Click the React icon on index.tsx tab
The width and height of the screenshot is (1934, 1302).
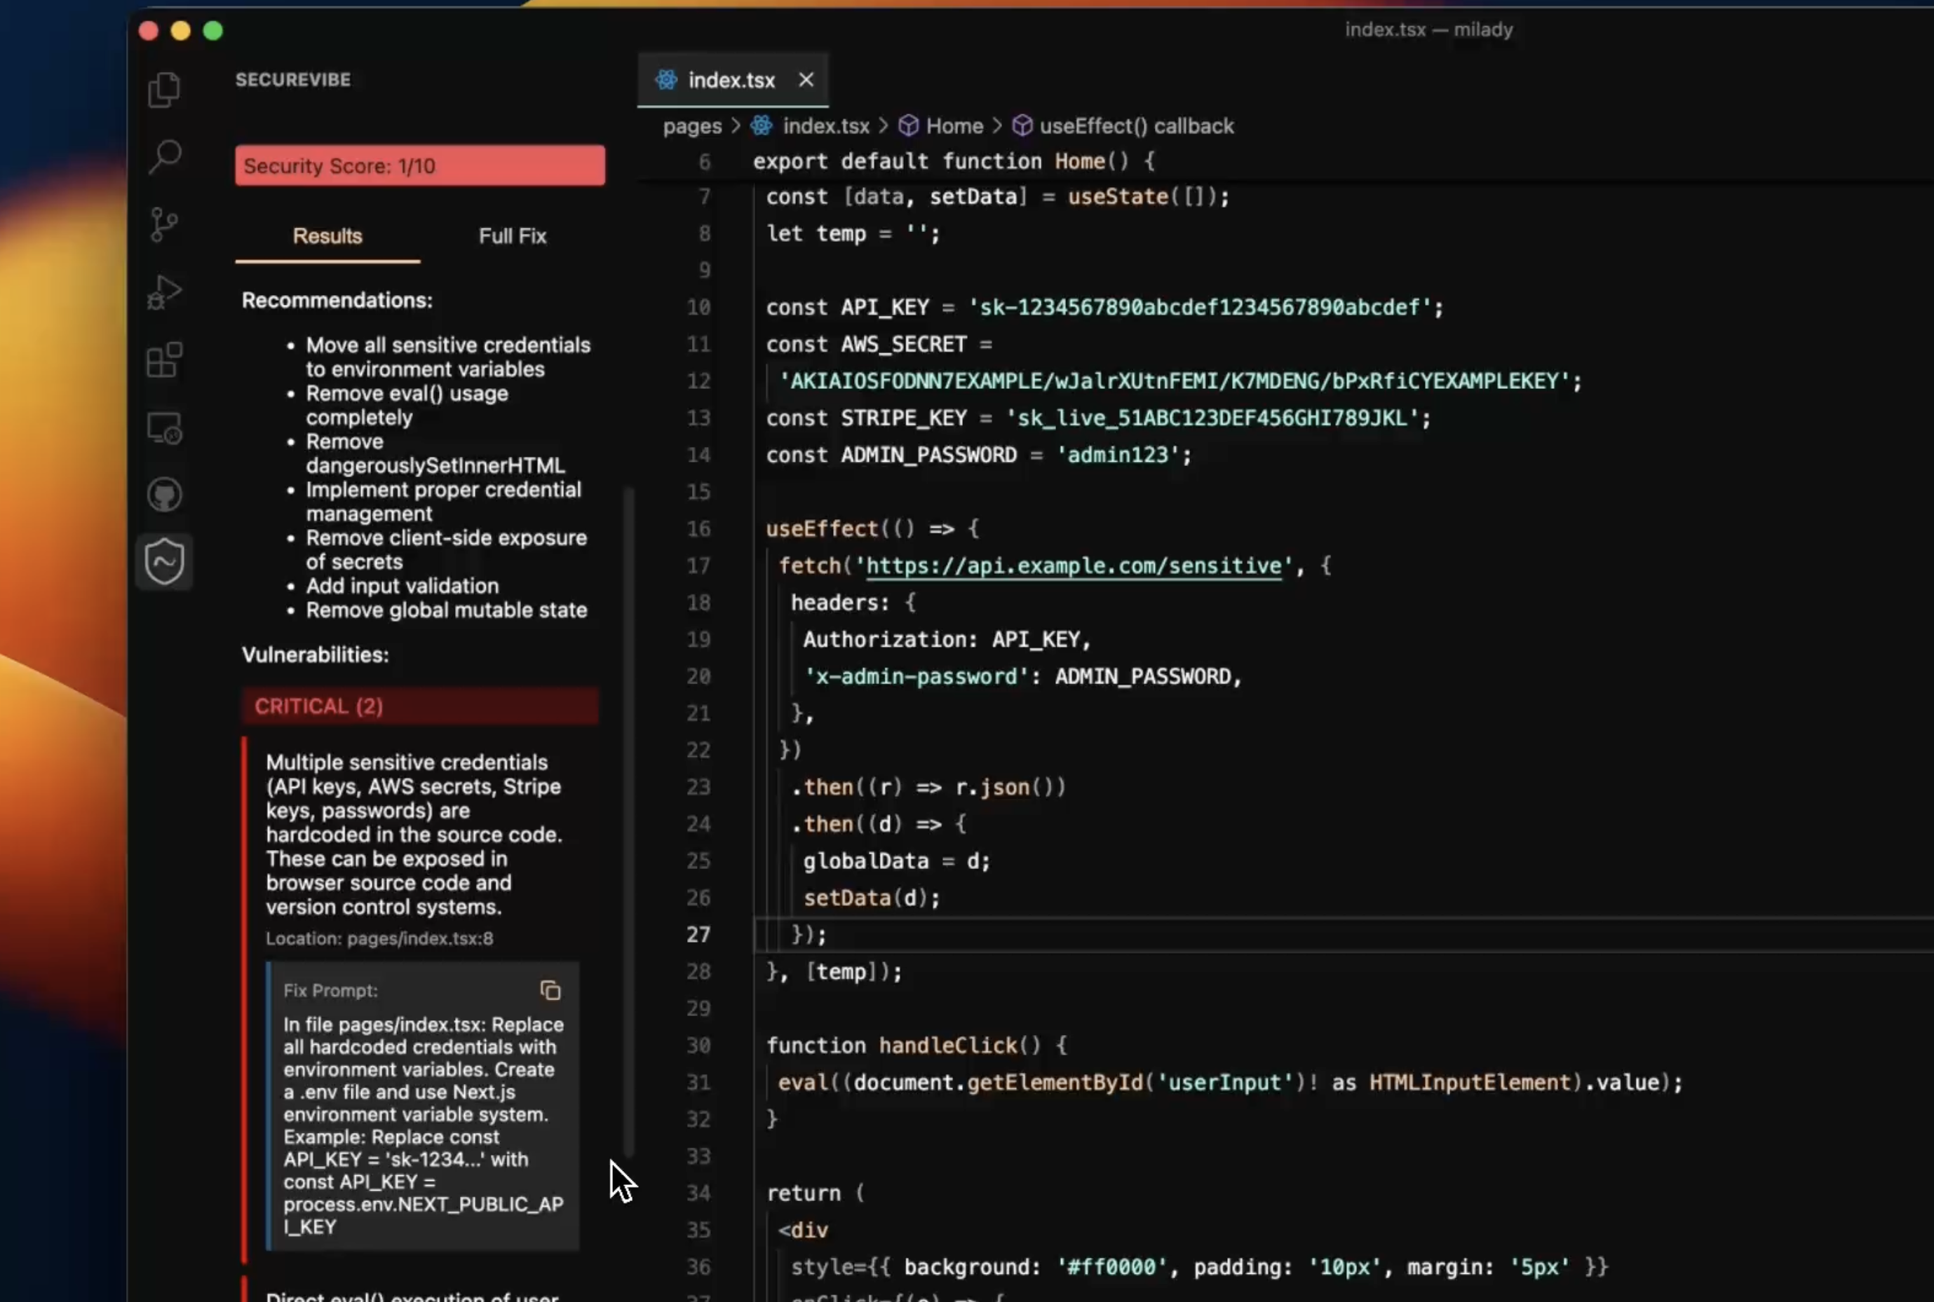[x=666, y=80]
